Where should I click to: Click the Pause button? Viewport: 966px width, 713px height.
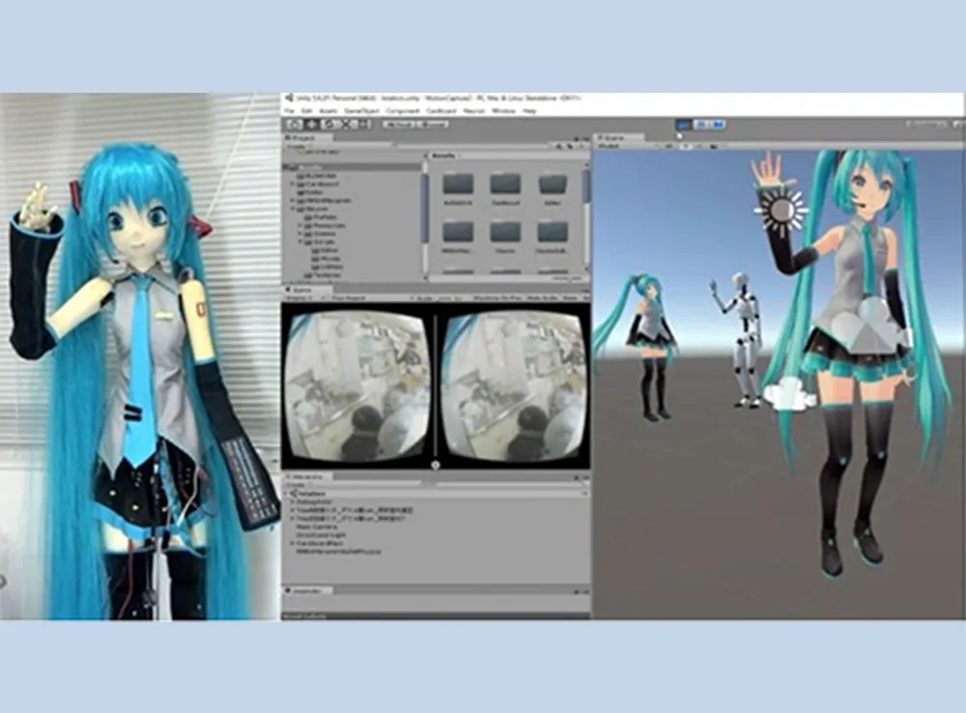(x=702, y=124)
